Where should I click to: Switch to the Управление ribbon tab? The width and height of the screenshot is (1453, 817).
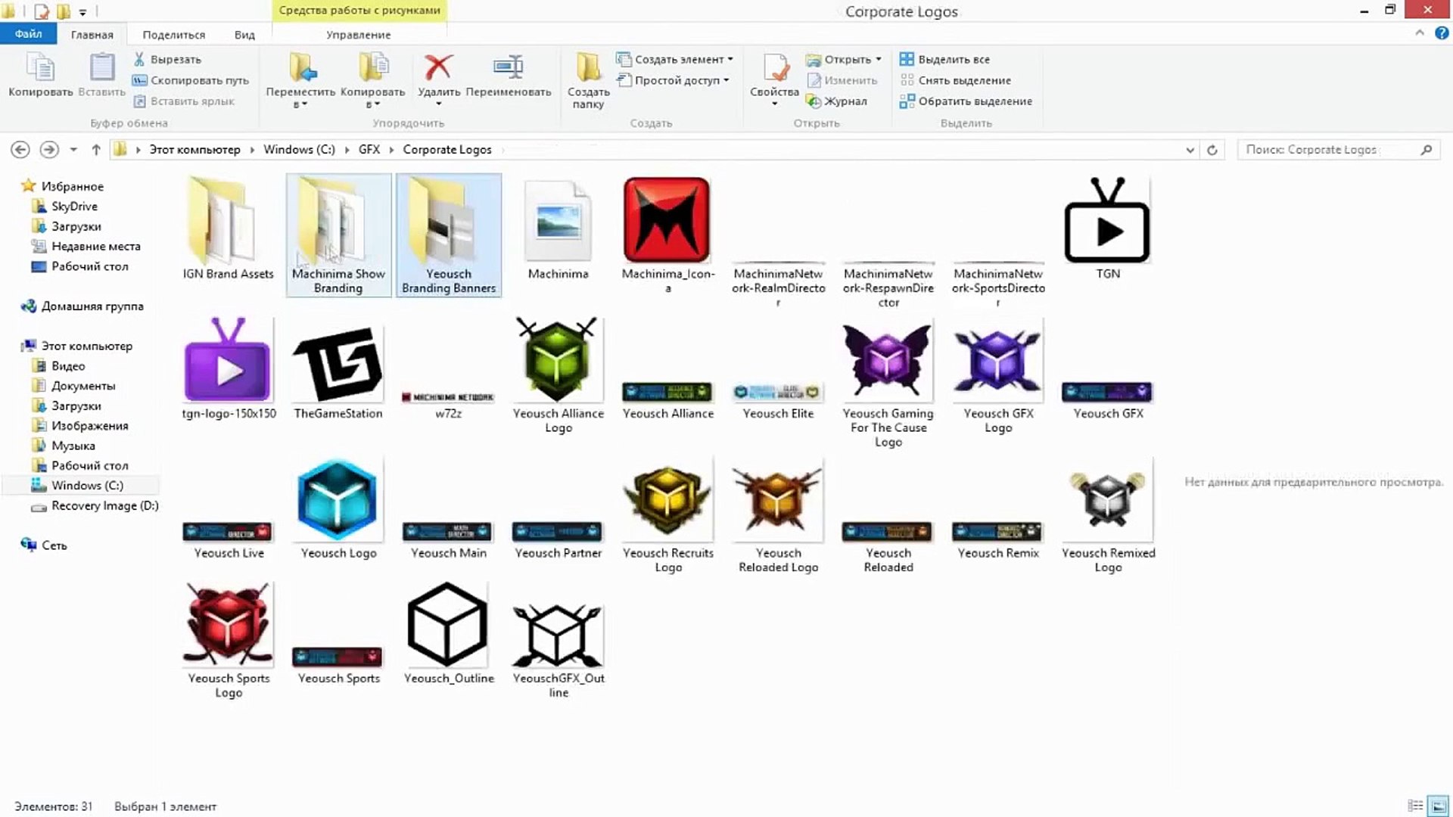pyautogui.click(x=358, y=35)
